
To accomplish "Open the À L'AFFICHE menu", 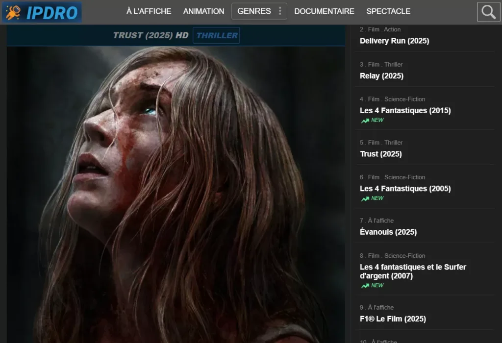I will tap(149, 11).
